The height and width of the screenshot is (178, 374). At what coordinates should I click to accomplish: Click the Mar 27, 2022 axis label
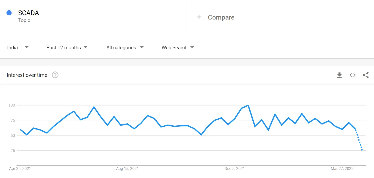(342, 169)
